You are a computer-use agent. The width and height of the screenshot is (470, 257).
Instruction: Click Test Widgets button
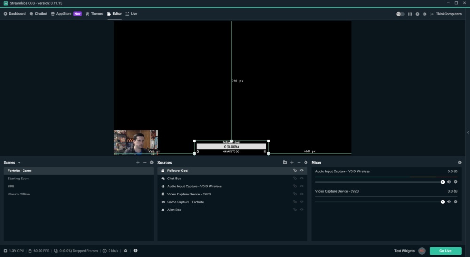(x=404, y=251)
